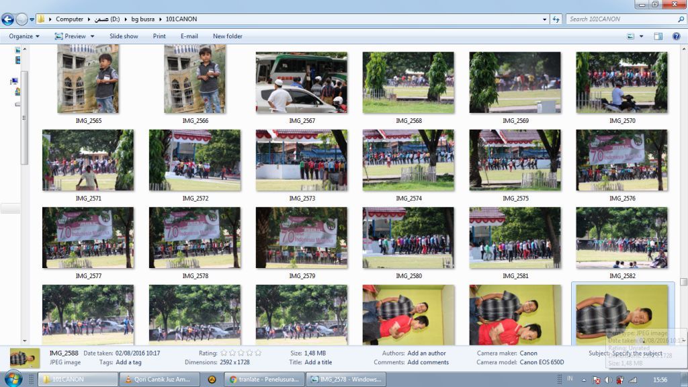Click the navigation pane scroll up arrow
Viewport: 688px width, 387px height.
point(25,48)
